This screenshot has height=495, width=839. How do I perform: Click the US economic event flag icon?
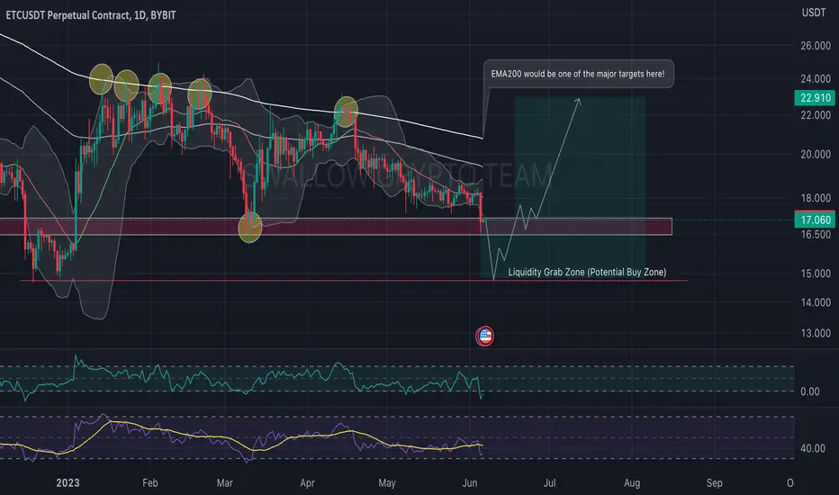pyautogui.click(x=485, y=336)
